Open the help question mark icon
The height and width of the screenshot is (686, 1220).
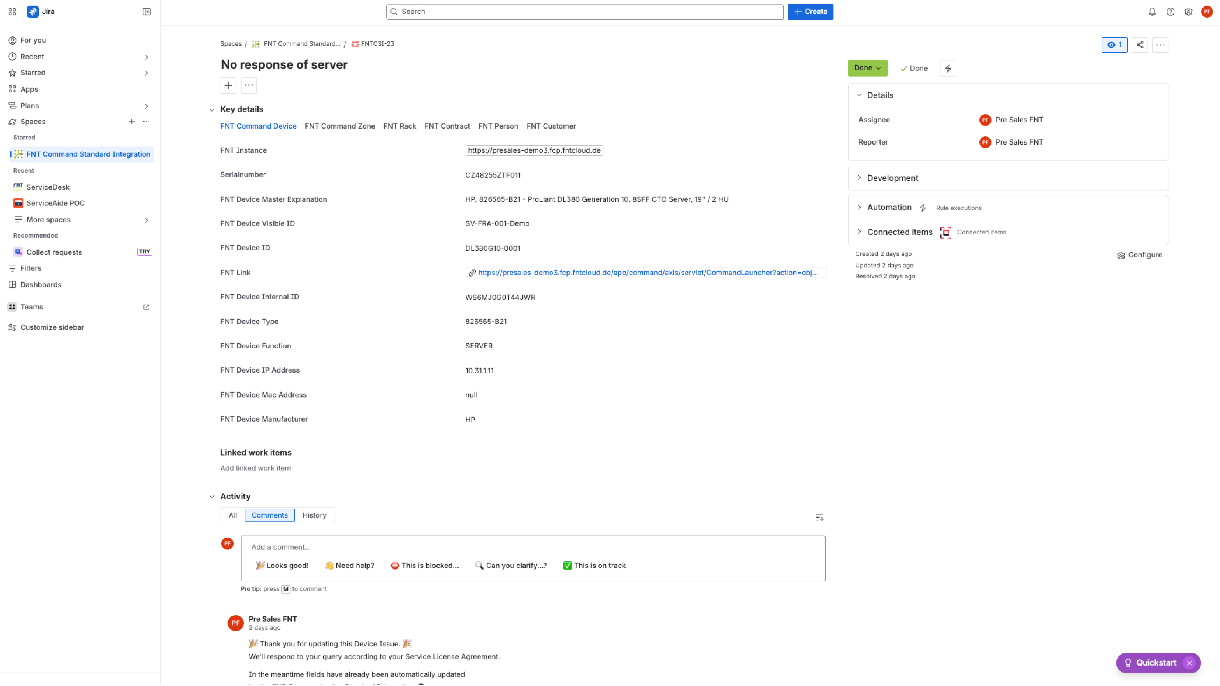(1170, 12)
